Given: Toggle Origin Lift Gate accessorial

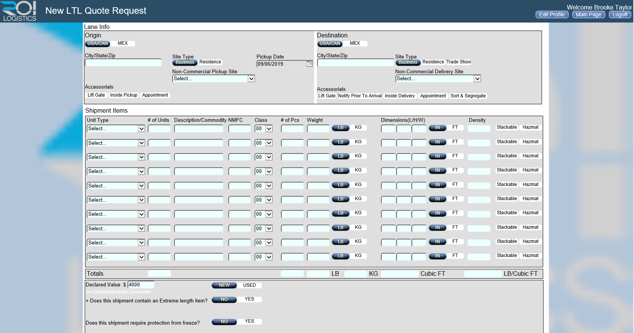Looking at the screenshot, I should tap(96, 95).
